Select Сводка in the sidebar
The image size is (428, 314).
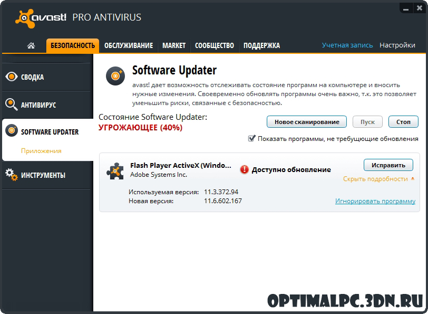[47, 77]
